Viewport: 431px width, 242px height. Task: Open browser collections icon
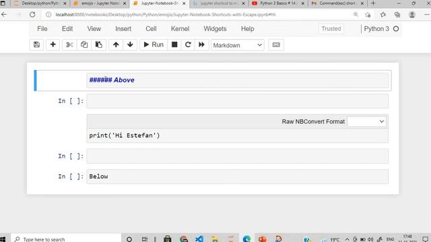pos(397,15)
